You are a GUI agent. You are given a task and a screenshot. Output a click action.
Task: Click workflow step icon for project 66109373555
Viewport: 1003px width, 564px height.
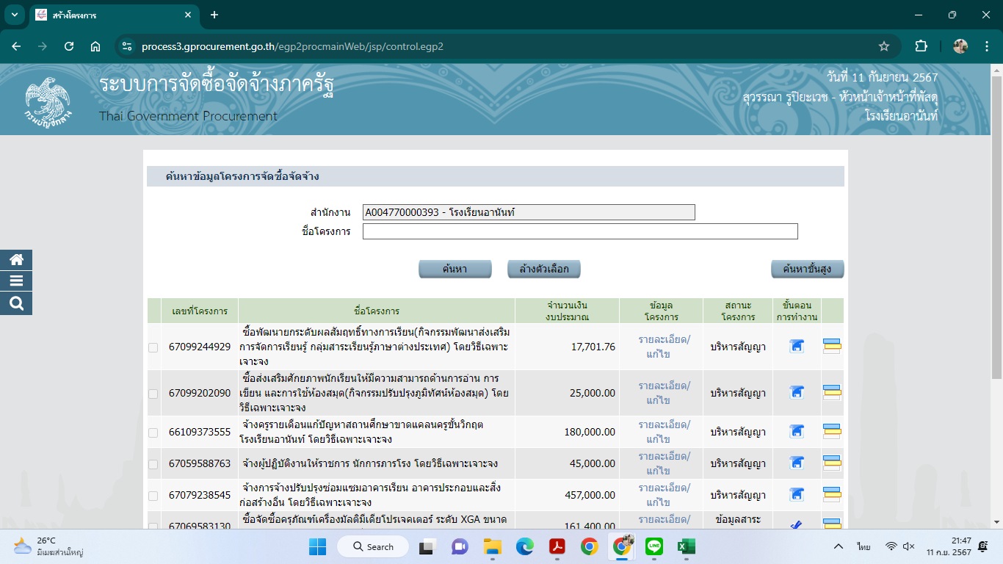pos(796,432)
